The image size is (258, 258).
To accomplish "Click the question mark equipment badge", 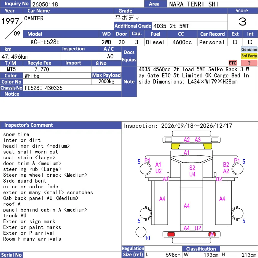I will click(x=249, y=63).
